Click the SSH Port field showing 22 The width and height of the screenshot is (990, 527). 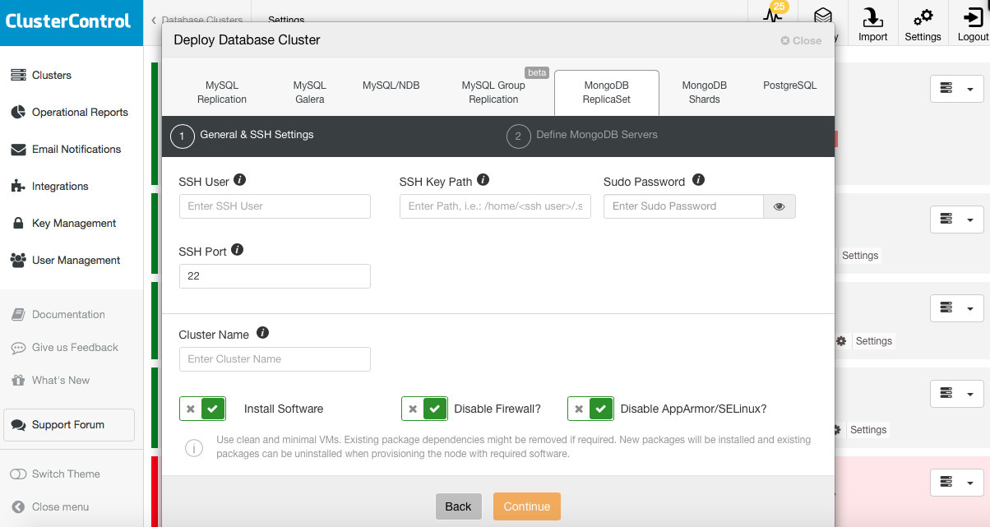[x=275, y=276]
